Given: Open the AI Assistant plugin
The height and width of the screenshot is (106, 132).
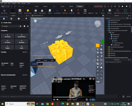Looking at the screenshot, I should [13, 11].
